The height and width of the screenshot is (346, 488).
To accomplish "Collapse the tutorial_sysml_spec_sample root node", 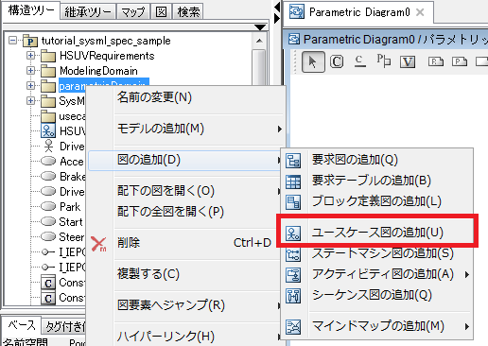I will (x=13, y=41).
